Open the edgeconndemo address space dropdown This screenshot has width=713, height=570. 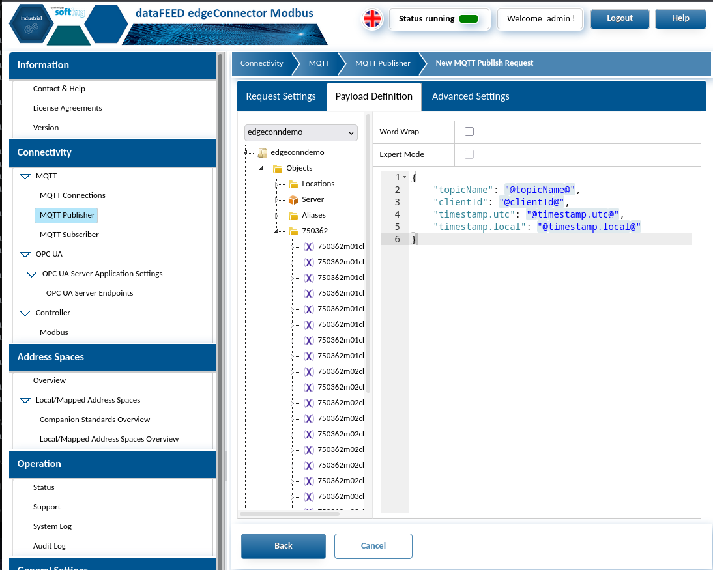coord(301,132)
